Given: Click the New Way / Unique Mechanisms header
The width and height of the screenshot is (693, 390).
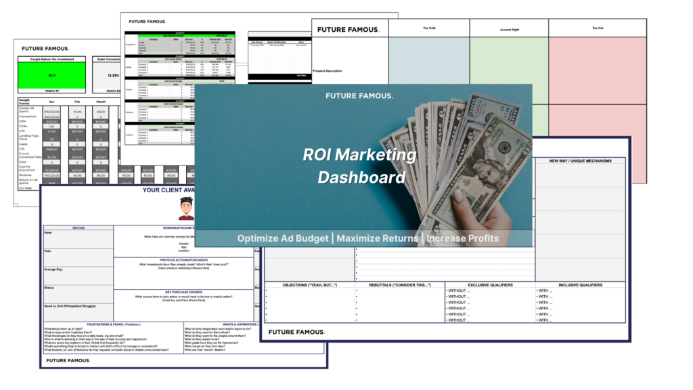Looking at the screenshot, I should 580,161.
